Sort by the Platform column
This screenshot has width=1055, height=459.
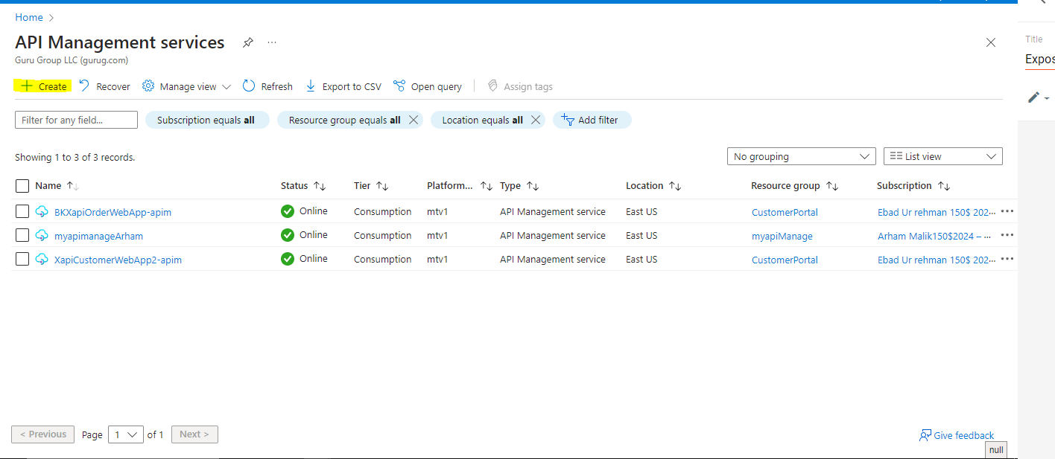(x=459, y=186)
